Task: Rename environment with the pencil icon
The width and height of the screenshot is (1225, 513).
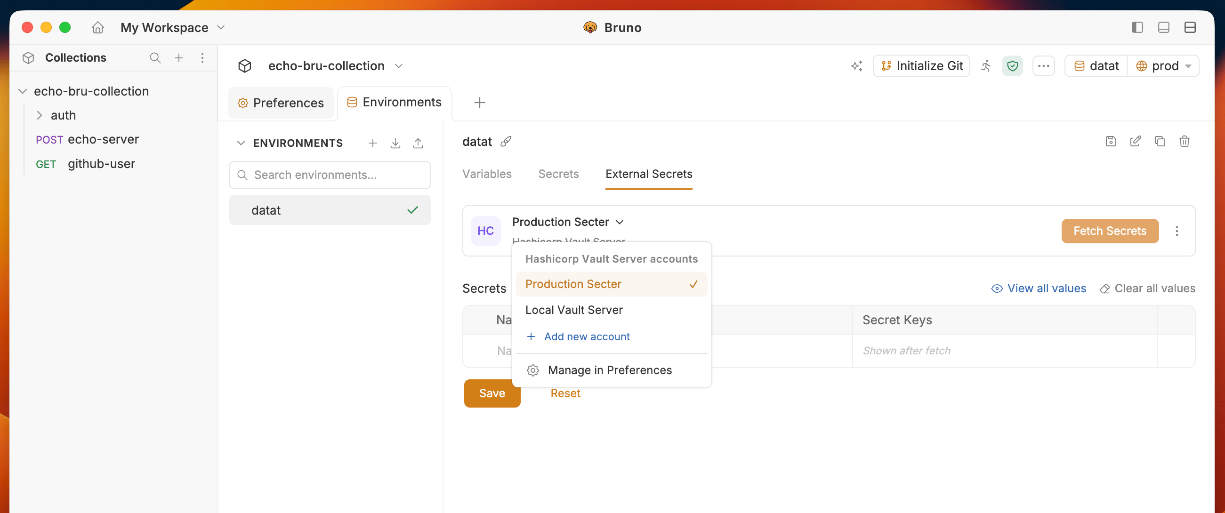Action: point(1135,142)
